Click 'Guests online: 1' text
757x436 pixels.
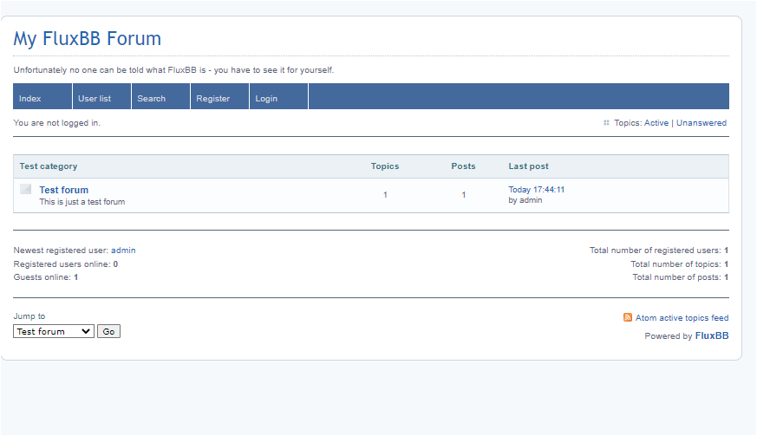click(x=46, y=277)
